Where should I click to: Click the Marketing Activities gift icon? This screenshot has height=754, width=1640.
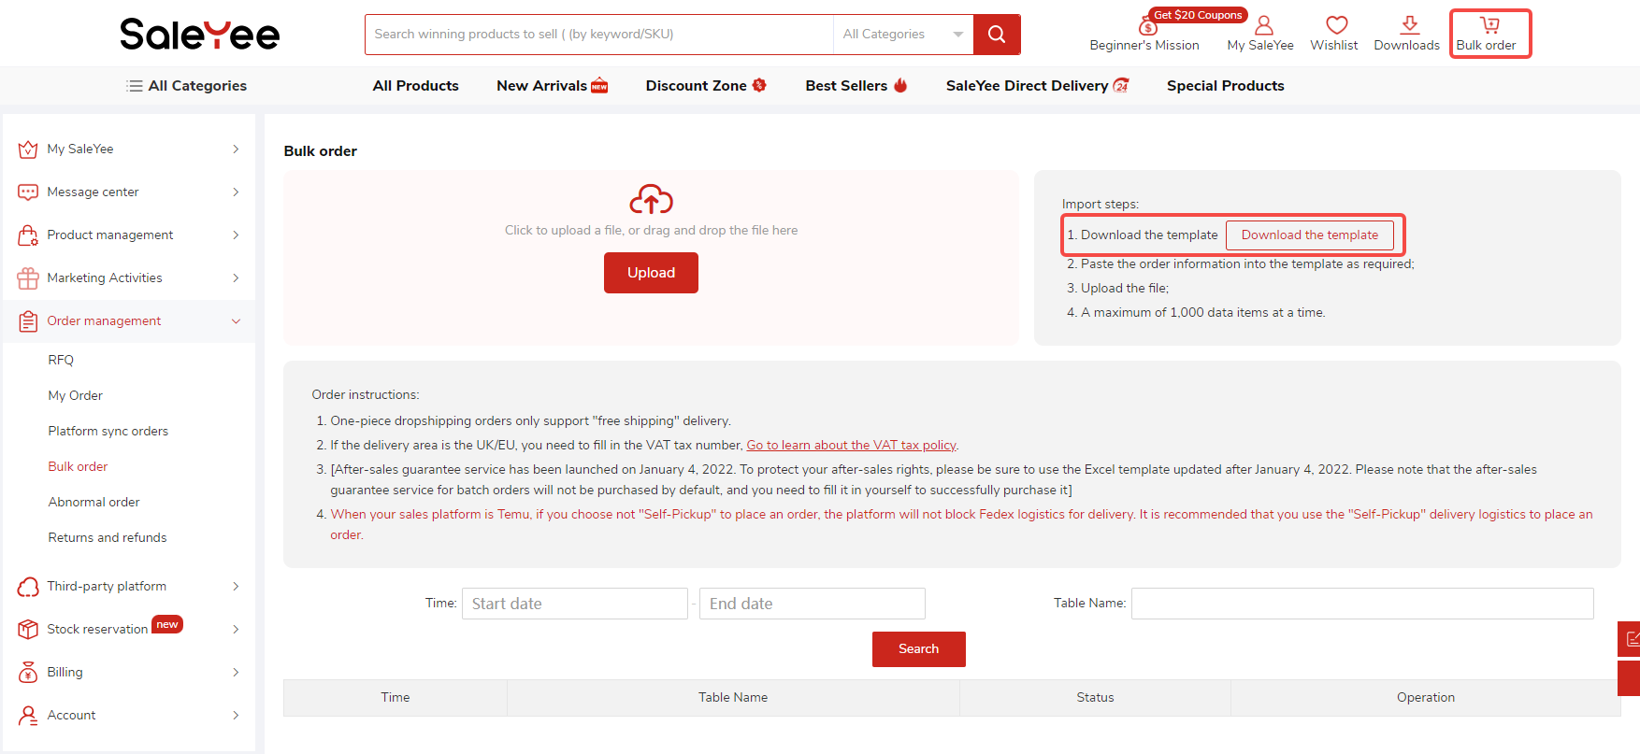(28, 278)
